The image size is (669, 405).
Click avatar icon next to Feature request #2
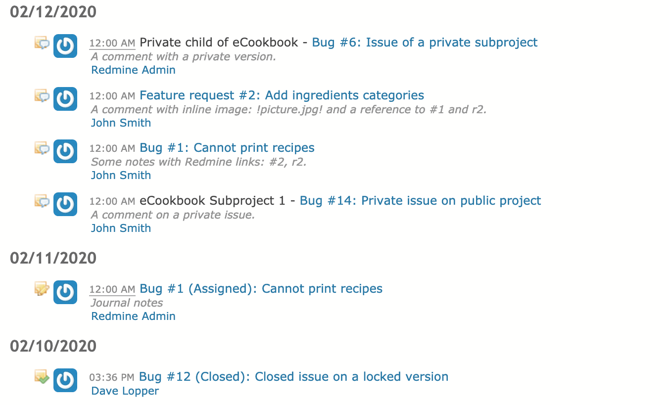[65, 99]
